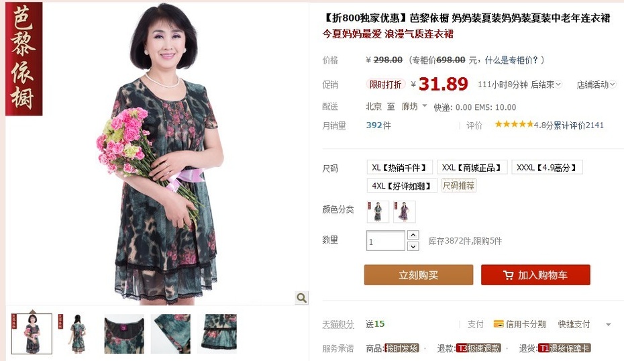View the back-view model thumbnail
The width and height of the screenshot is (624, 361).
click(x=78, y=333)
